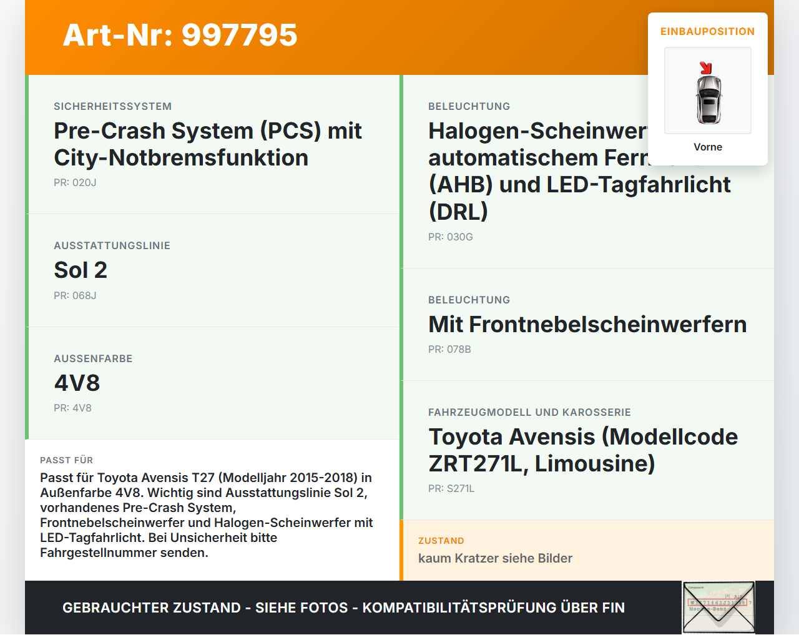Click the Art-Nr: 997795 heading
This screenshot has height=635, width=799.
(x=180, y=35)
